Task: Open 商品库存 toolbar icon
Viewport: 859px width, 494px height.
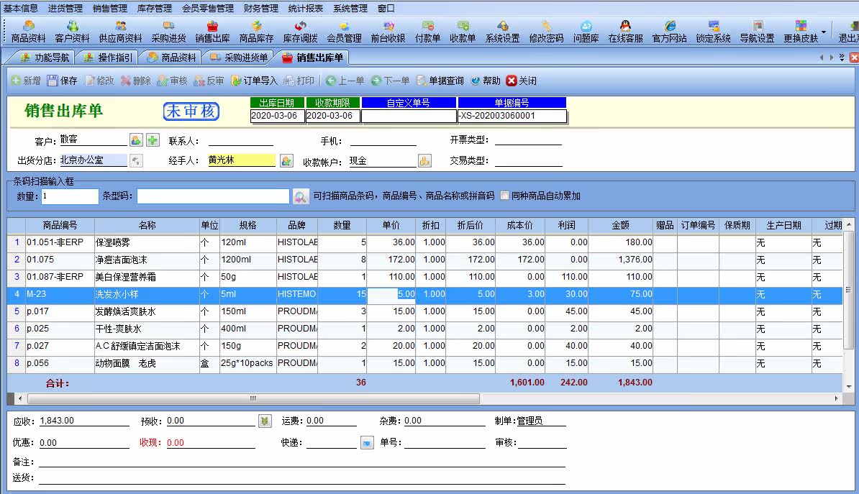Action: point(256,32)
